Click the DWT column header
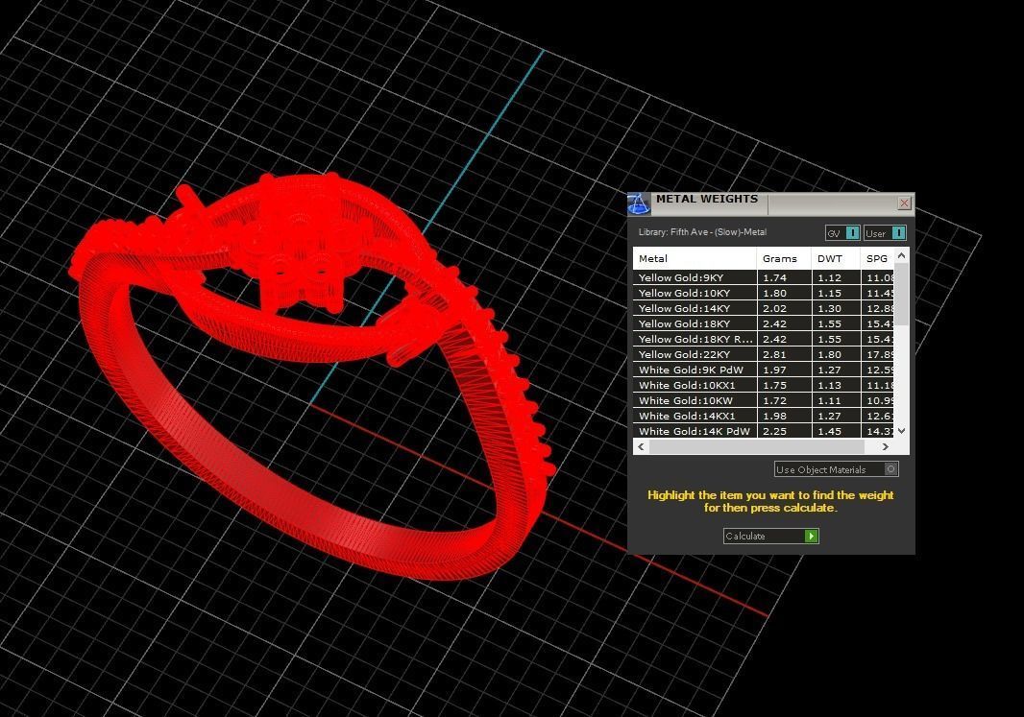Screen dimensions: 1024x717 coord(836,258)
